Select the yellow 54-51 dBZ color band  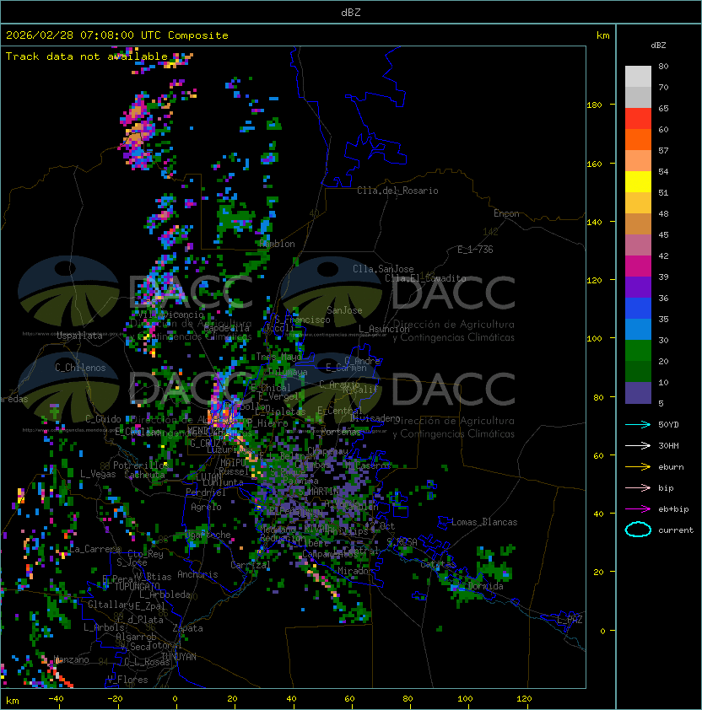point(638,182)
